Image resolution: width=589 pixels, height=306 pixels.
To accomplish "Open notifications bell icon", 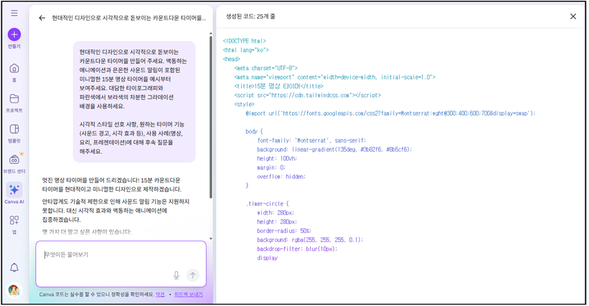I will (x=14, y=267).
